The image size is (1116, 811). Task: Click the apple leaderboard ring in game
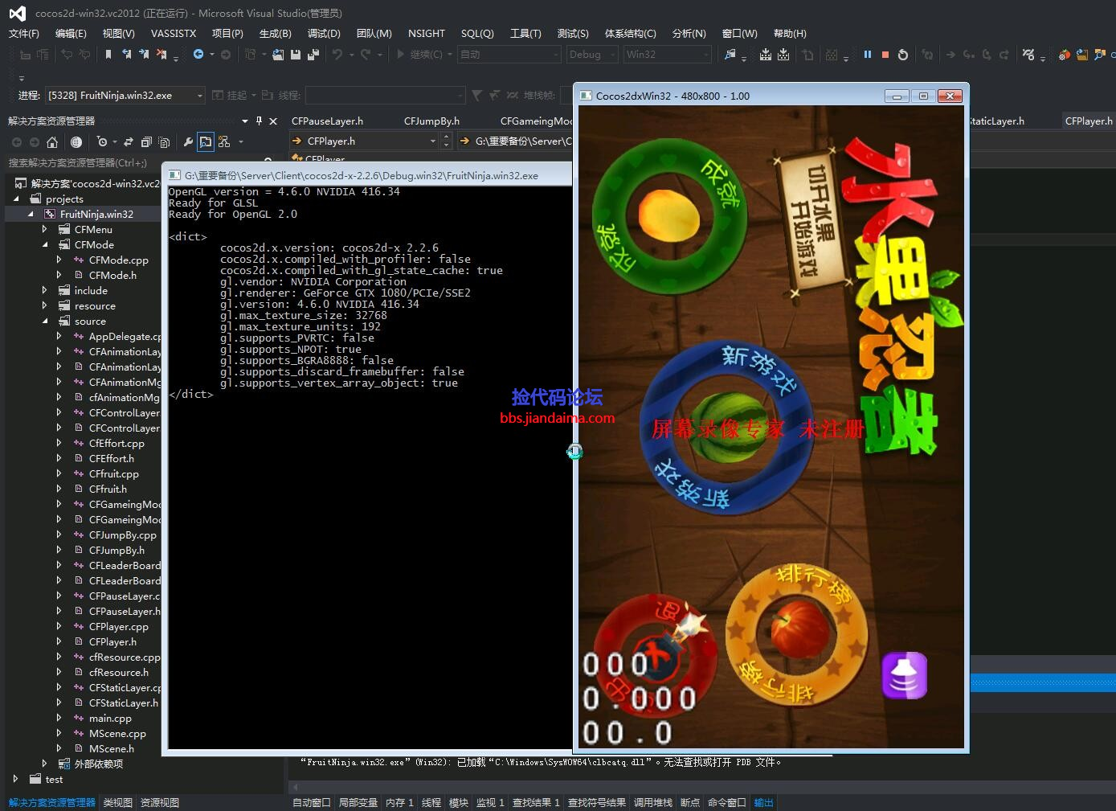click(797, 635)
